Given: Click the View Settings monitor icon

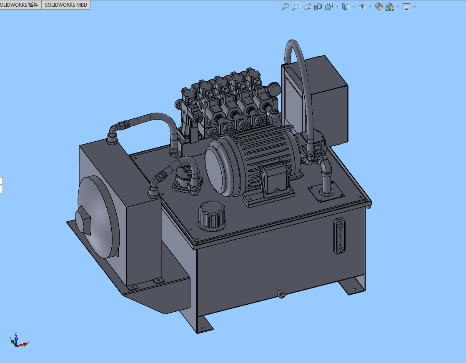Looking at the screenshot, I should (x=406, y=7).
